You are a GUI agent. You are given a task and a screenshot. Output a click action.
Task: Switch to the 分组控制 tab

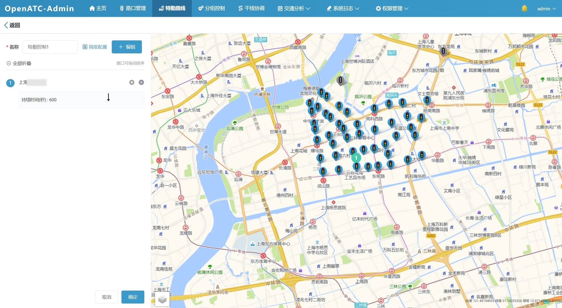212,9
